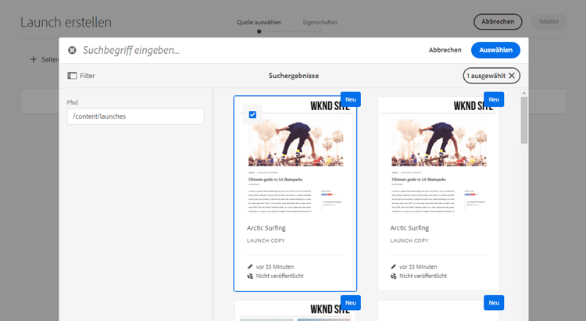Screen dimensions: 586x321
Task: Click the Suchergebnisse heading
Action: point(293,76)
